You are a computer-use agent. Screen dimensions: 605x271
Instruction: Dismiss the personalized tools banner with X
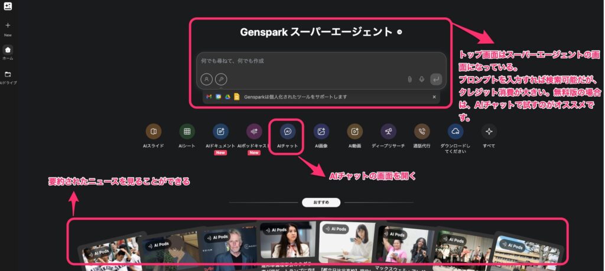click(434, 97)
